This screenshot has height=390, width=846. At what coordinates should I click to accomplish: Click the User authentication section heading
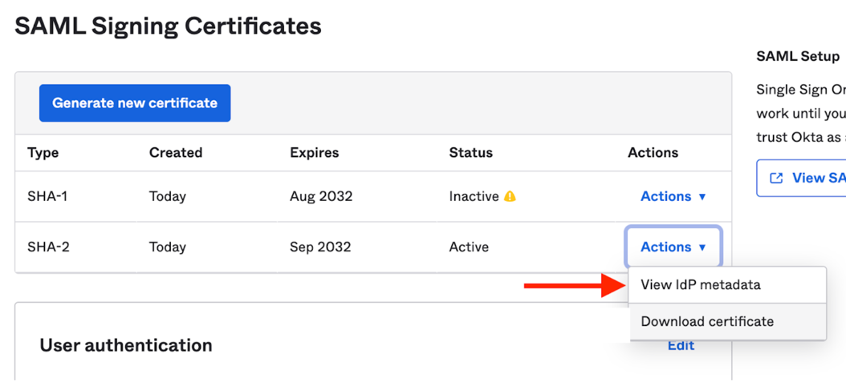coord(126,345)
